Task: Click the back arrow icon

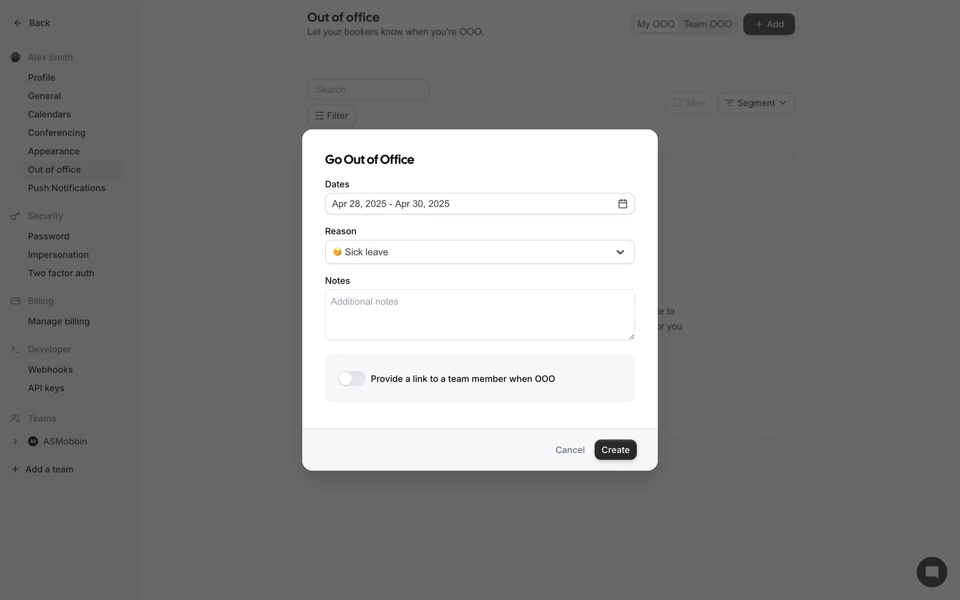Action: coord(17,23)
